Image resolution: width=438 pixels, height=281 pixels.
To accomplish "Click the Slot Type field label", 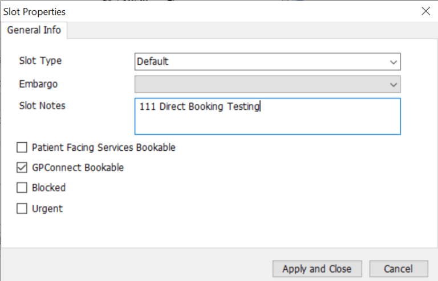I will 40,61.
